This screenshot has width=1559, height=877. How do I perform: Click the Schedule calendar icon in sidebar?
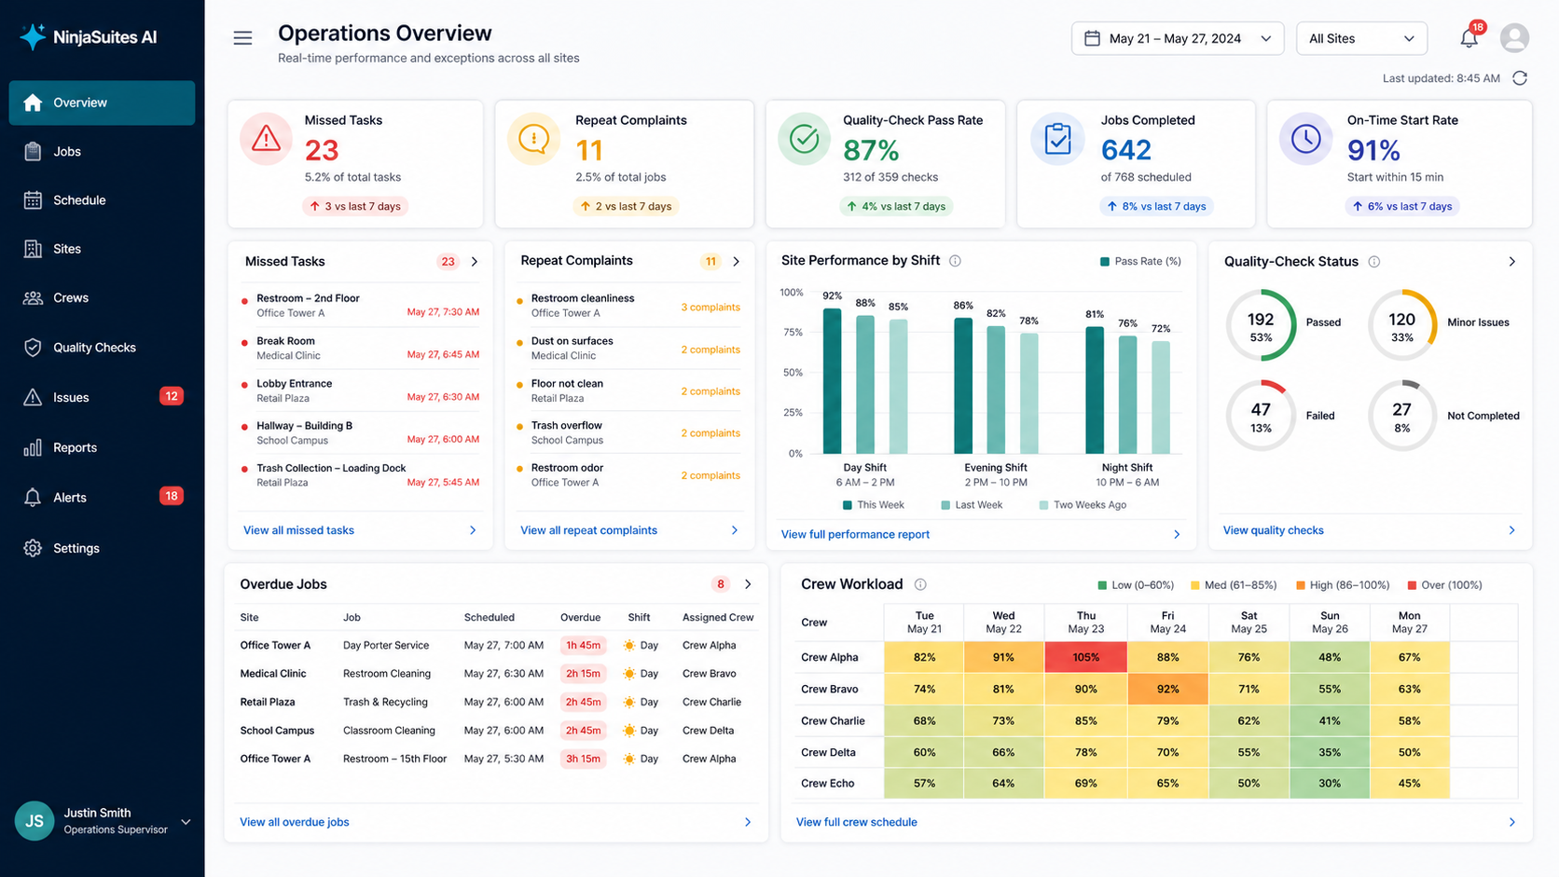click(x=33, y=199)
